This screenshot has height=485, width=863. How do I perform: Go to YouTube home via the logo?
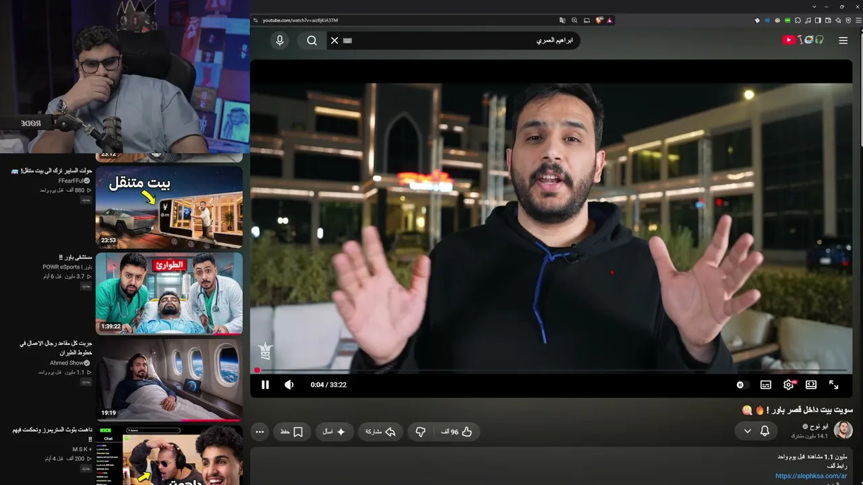click(803, 40)
